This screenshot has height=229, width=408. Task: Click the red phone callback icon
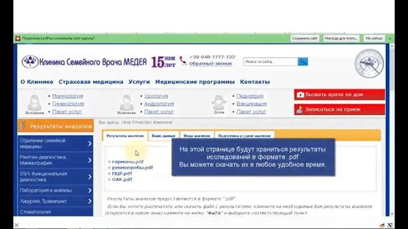[183, 60]
